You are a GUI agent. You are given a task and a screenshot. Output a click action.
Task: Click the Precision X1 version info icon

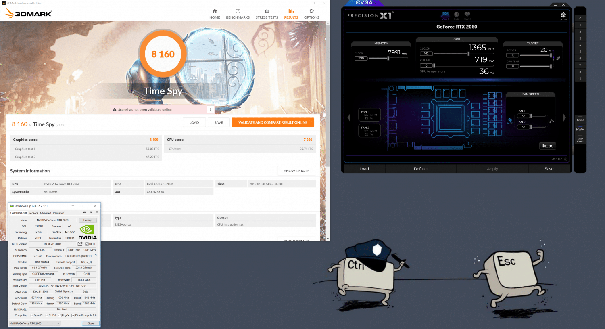pyautogui.click(x=565, y=159)
